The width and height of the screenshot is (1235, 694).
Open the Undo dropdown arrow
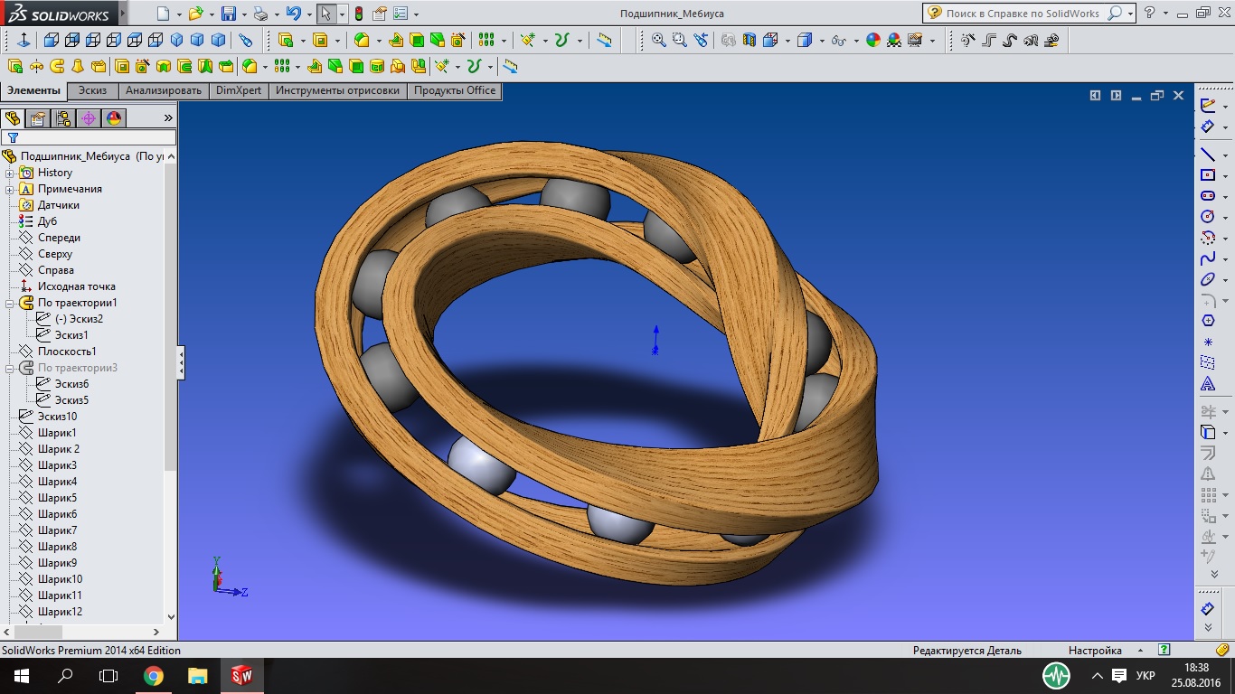(x=308, y=14)
